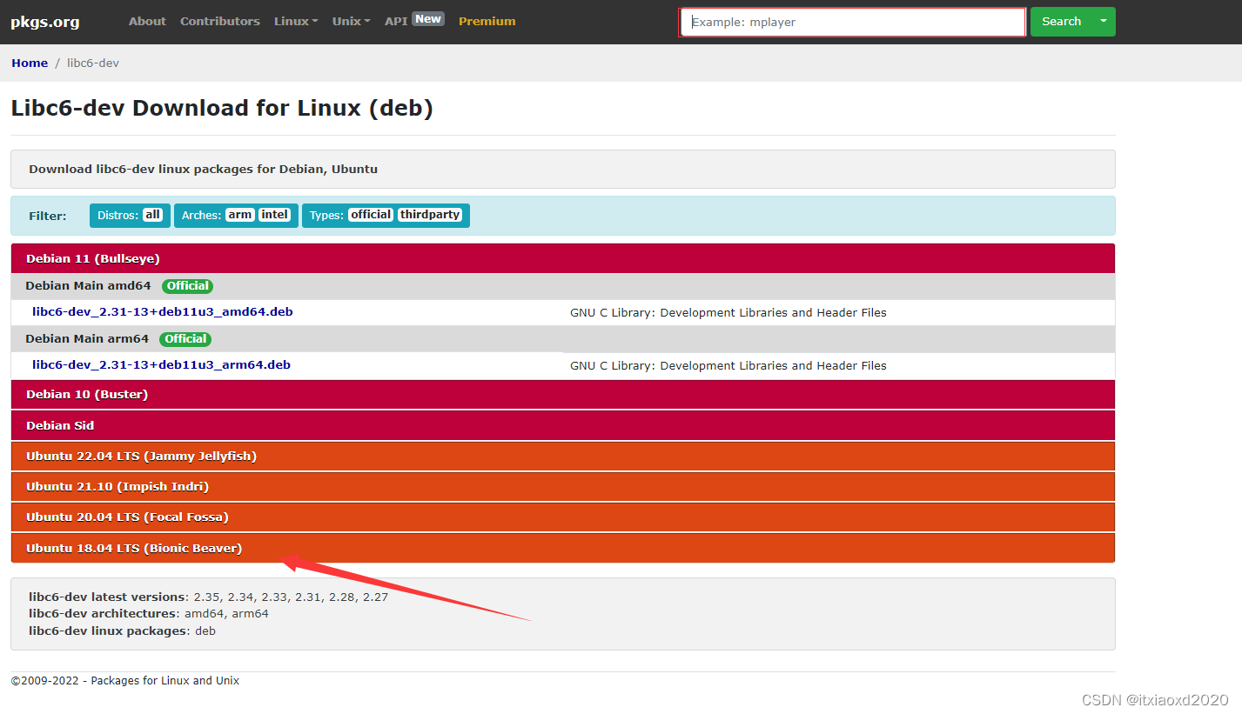Open the Contributors page
The width and height of the screenshot is (1242, 714).
coord(220,21)
